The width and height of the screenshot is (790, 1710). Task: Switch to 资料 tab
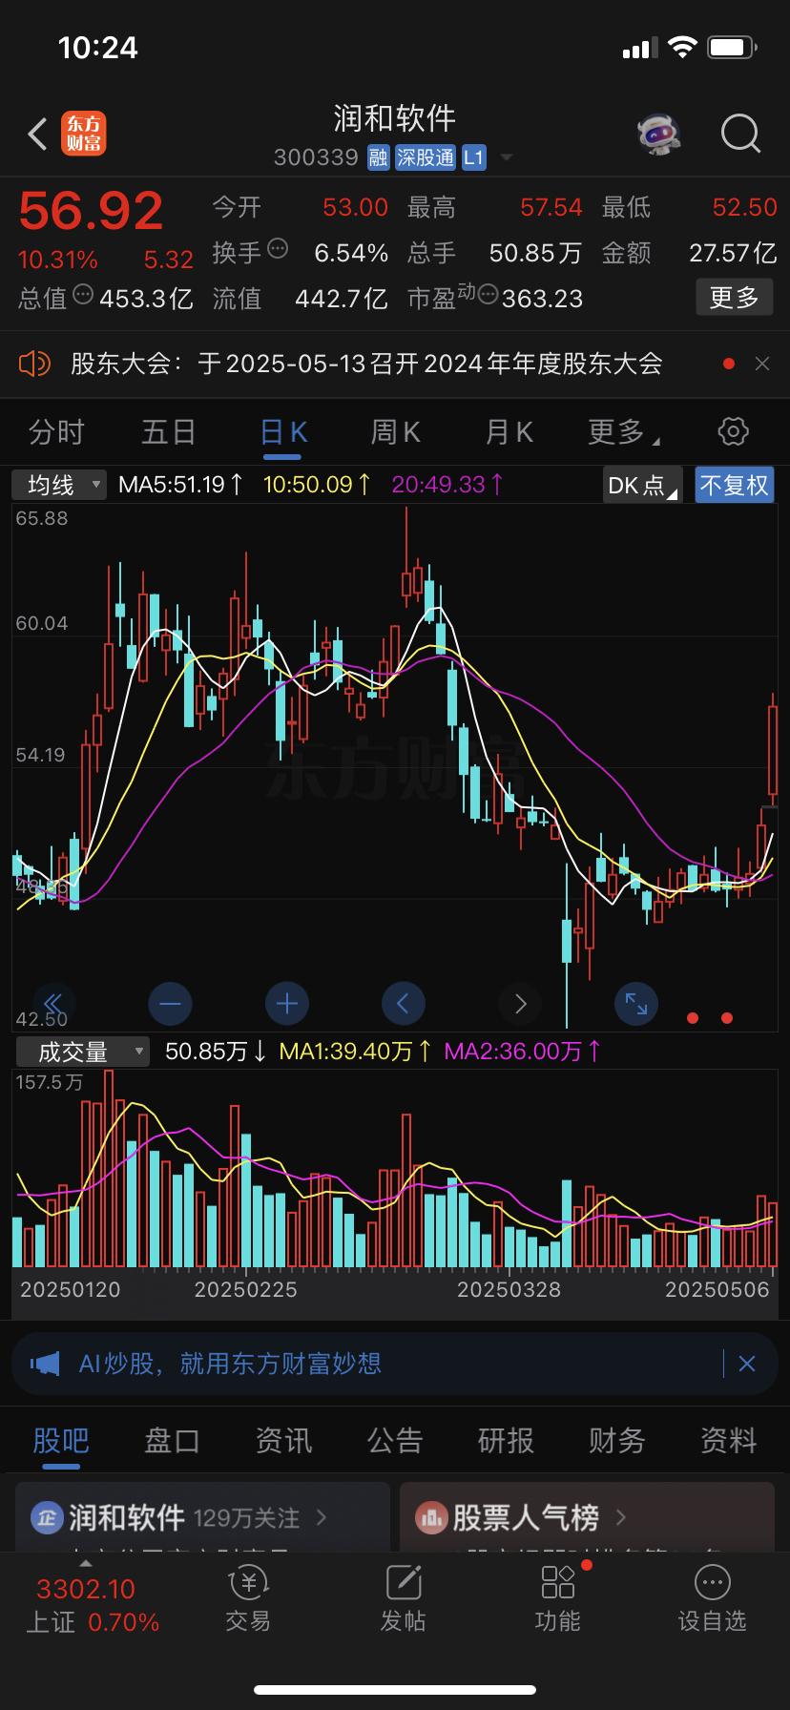(x=729, y=1441)
